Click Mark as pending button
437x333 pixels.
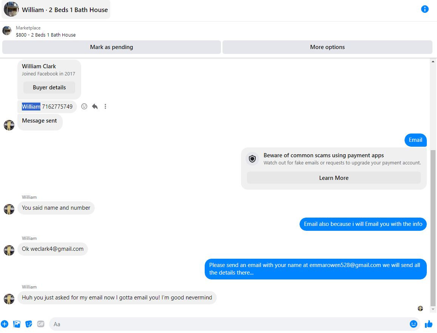point(111,47)
